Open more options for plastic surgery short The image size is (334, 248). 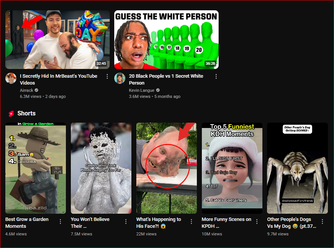point(126,222)
